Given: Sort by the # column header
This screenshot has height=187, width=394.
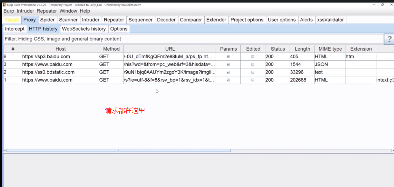Looking at the screenshot, I should pos(13,49).
